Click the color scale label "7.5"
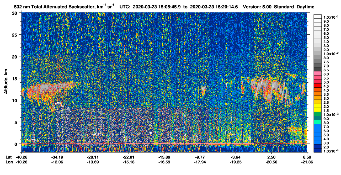The width and height of the screenshot is (341, 175). click(326, 62)
